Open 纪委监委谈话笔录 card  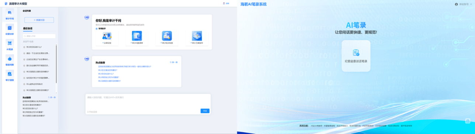(356, 56)
